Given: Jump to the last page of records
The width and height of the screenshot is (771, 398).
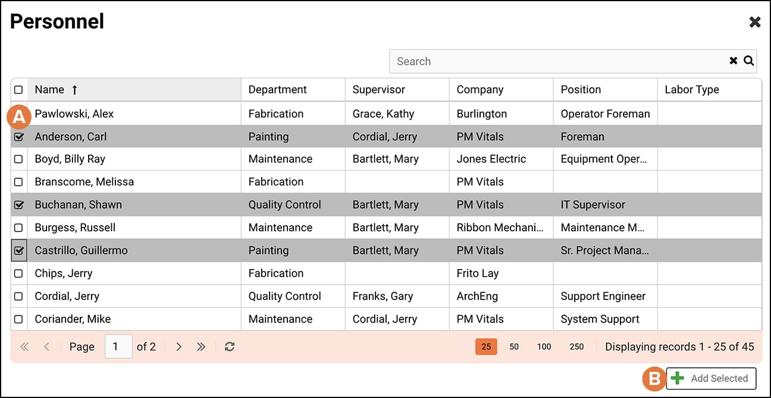Looking at the screenshot, I should coord(201,346).
